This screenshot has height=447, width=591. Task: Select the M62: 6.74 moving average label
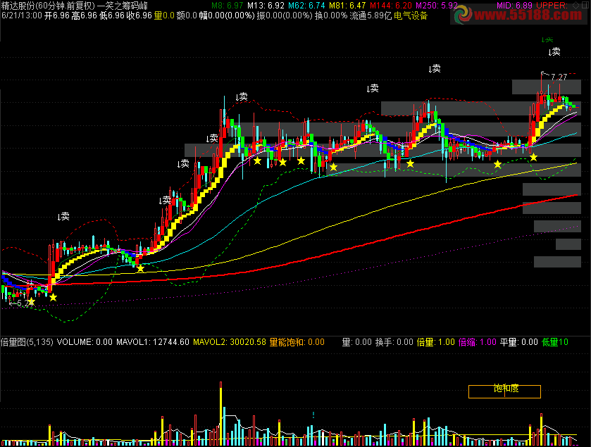point(306,6)
